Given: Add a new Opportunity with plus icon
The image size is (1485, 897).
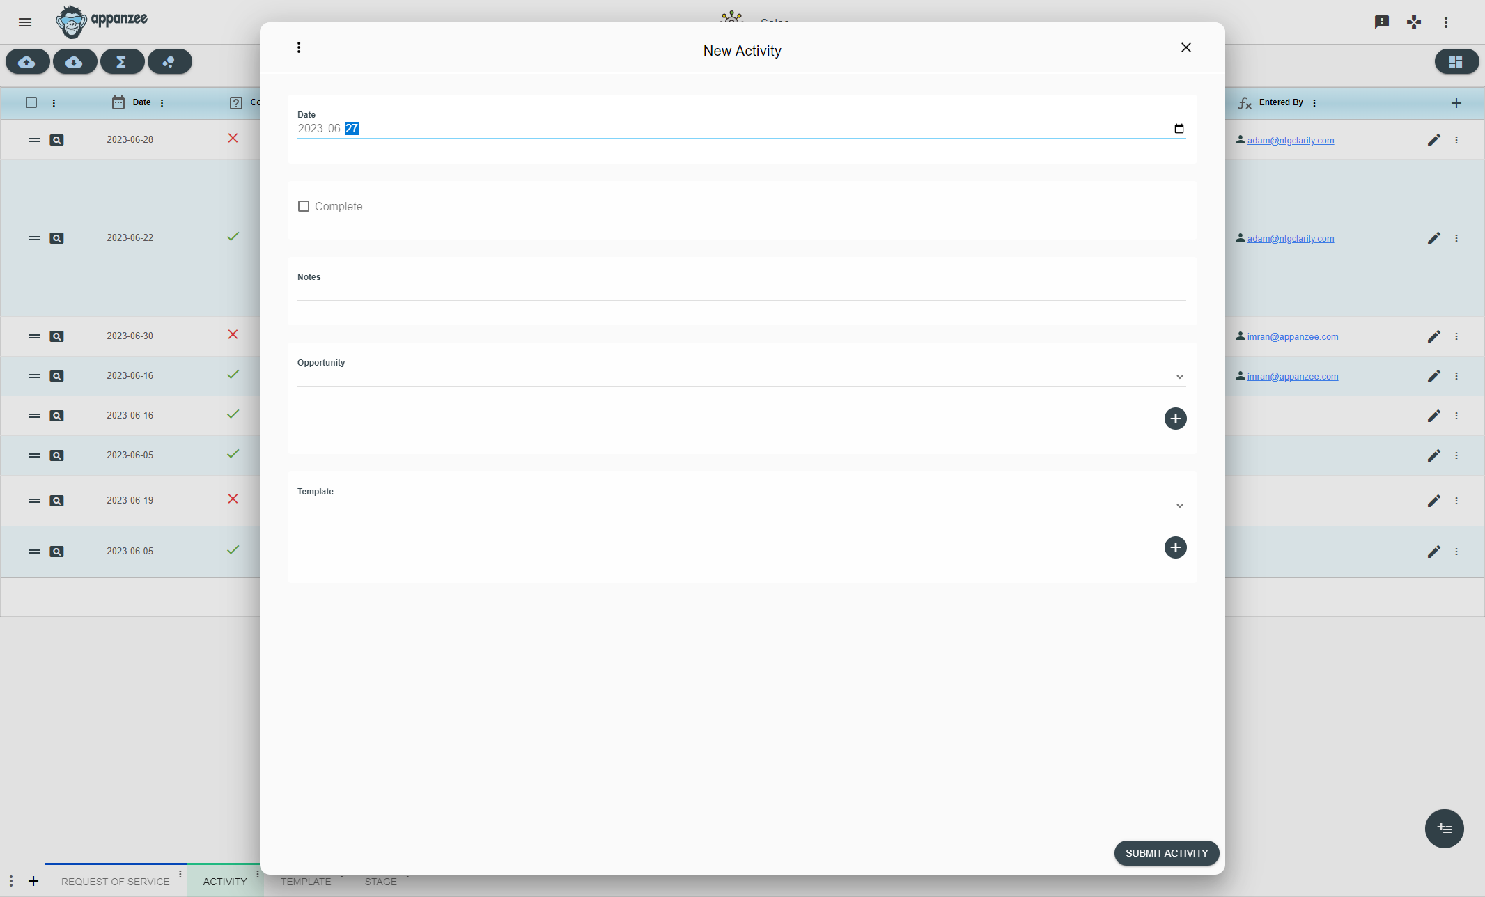Looking at the screenshot, I should [x=1176, y=419].
